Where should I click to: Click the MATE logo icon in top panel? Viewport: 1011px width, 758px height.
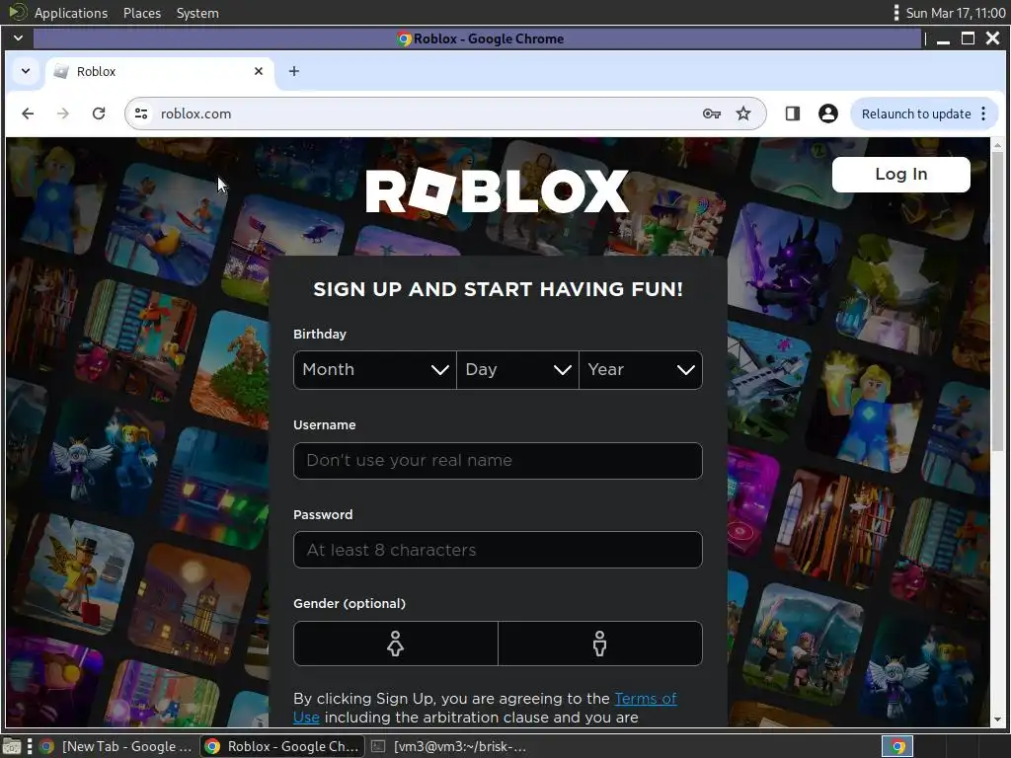(x=18, y=12)
